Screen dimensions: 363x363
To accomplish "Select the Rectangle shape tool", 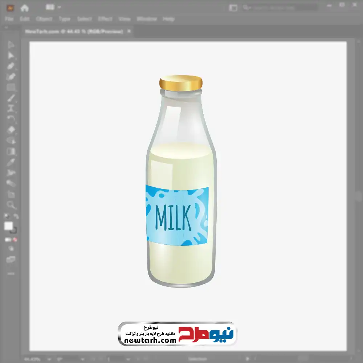I will point(11,87).
